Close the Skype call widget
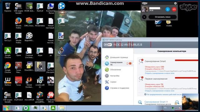 click(175, 3)
